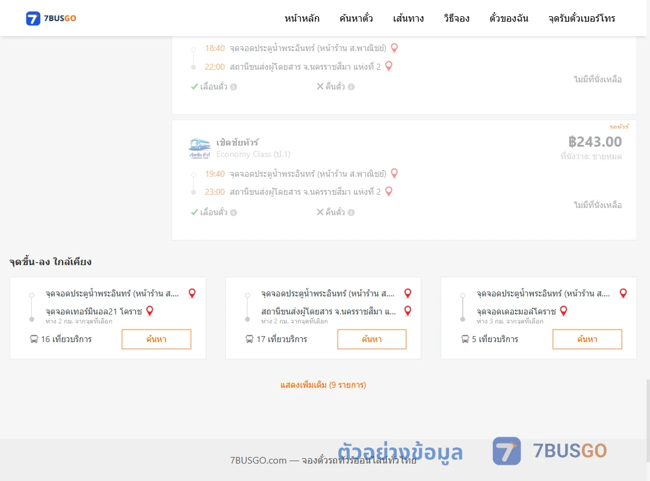650x481 pixels.
Task: Click จุดขึ้น-ลง ใกล้เคียง heading
Action: [50, 262]
